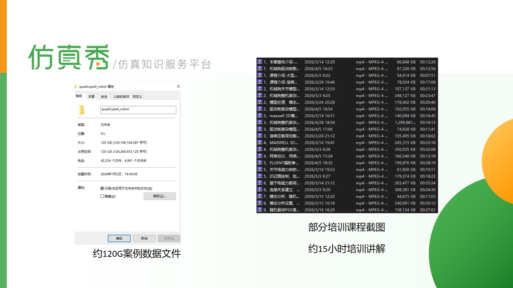
Task: Click the mp4 icon for 5、FLUENT辐射参
Action: click(260, 163)
